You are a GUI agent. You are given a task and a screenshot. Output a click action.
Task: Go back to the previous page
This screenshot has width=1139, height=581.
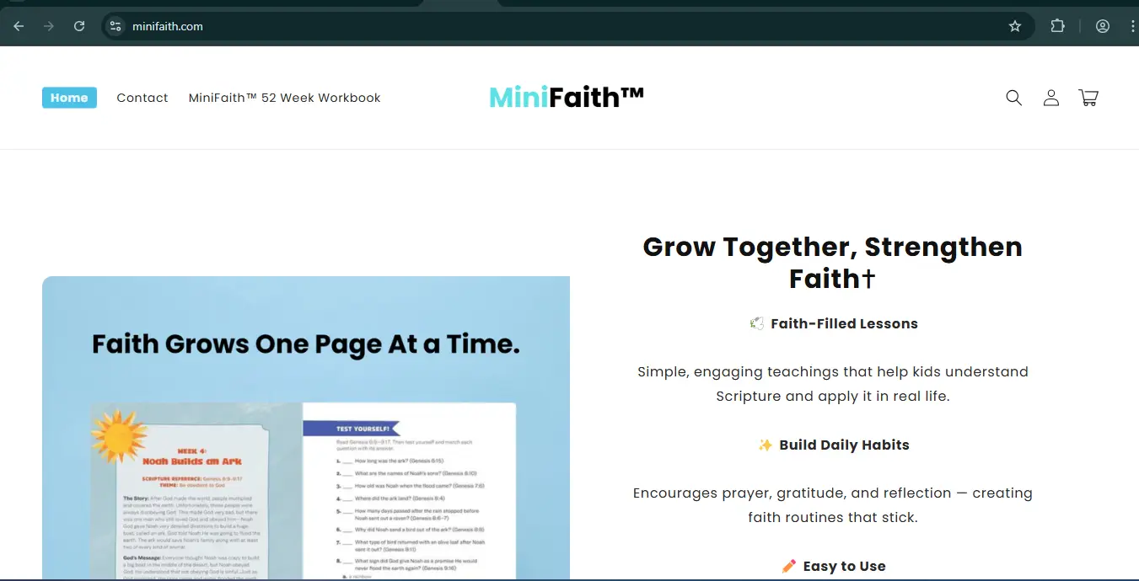tap(19, 26)
